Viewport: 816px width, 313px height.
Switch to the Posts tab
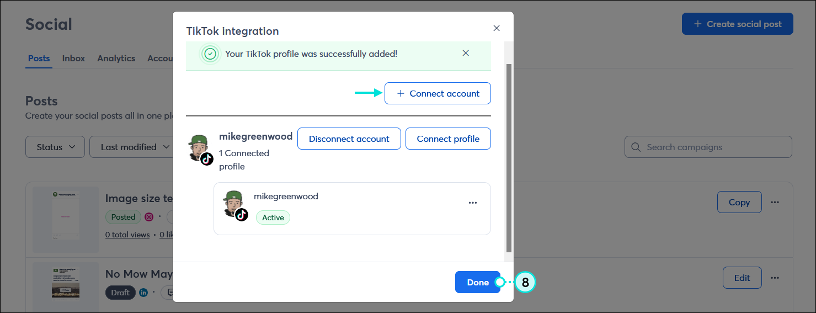[39, 58]
